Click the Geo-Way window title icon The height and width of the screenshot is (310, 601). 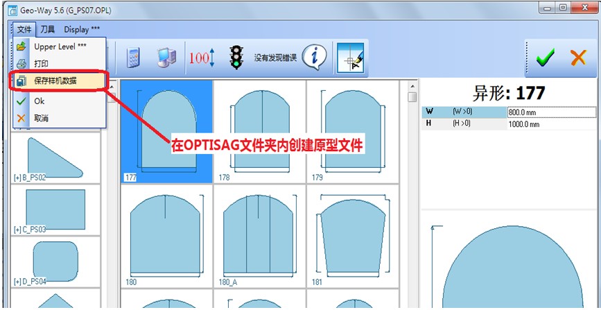(13, 10)
